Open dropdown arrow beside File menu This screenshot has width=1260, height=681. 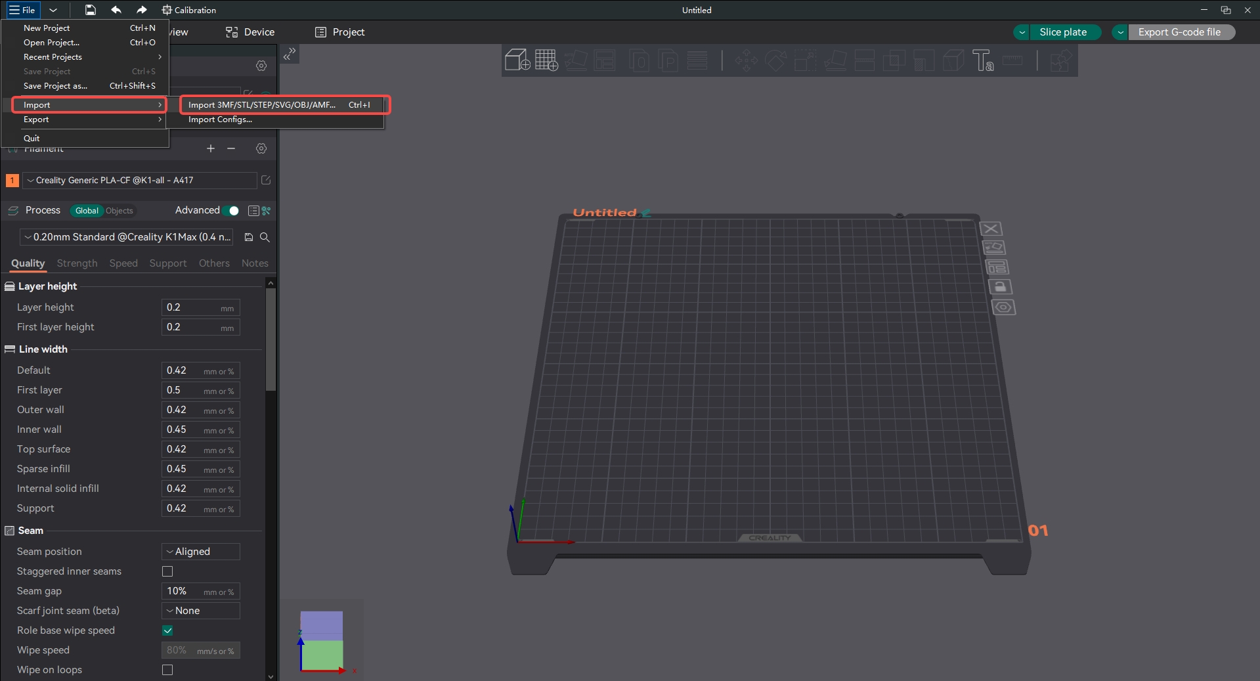pyautogui.click(x=53, y=10)
